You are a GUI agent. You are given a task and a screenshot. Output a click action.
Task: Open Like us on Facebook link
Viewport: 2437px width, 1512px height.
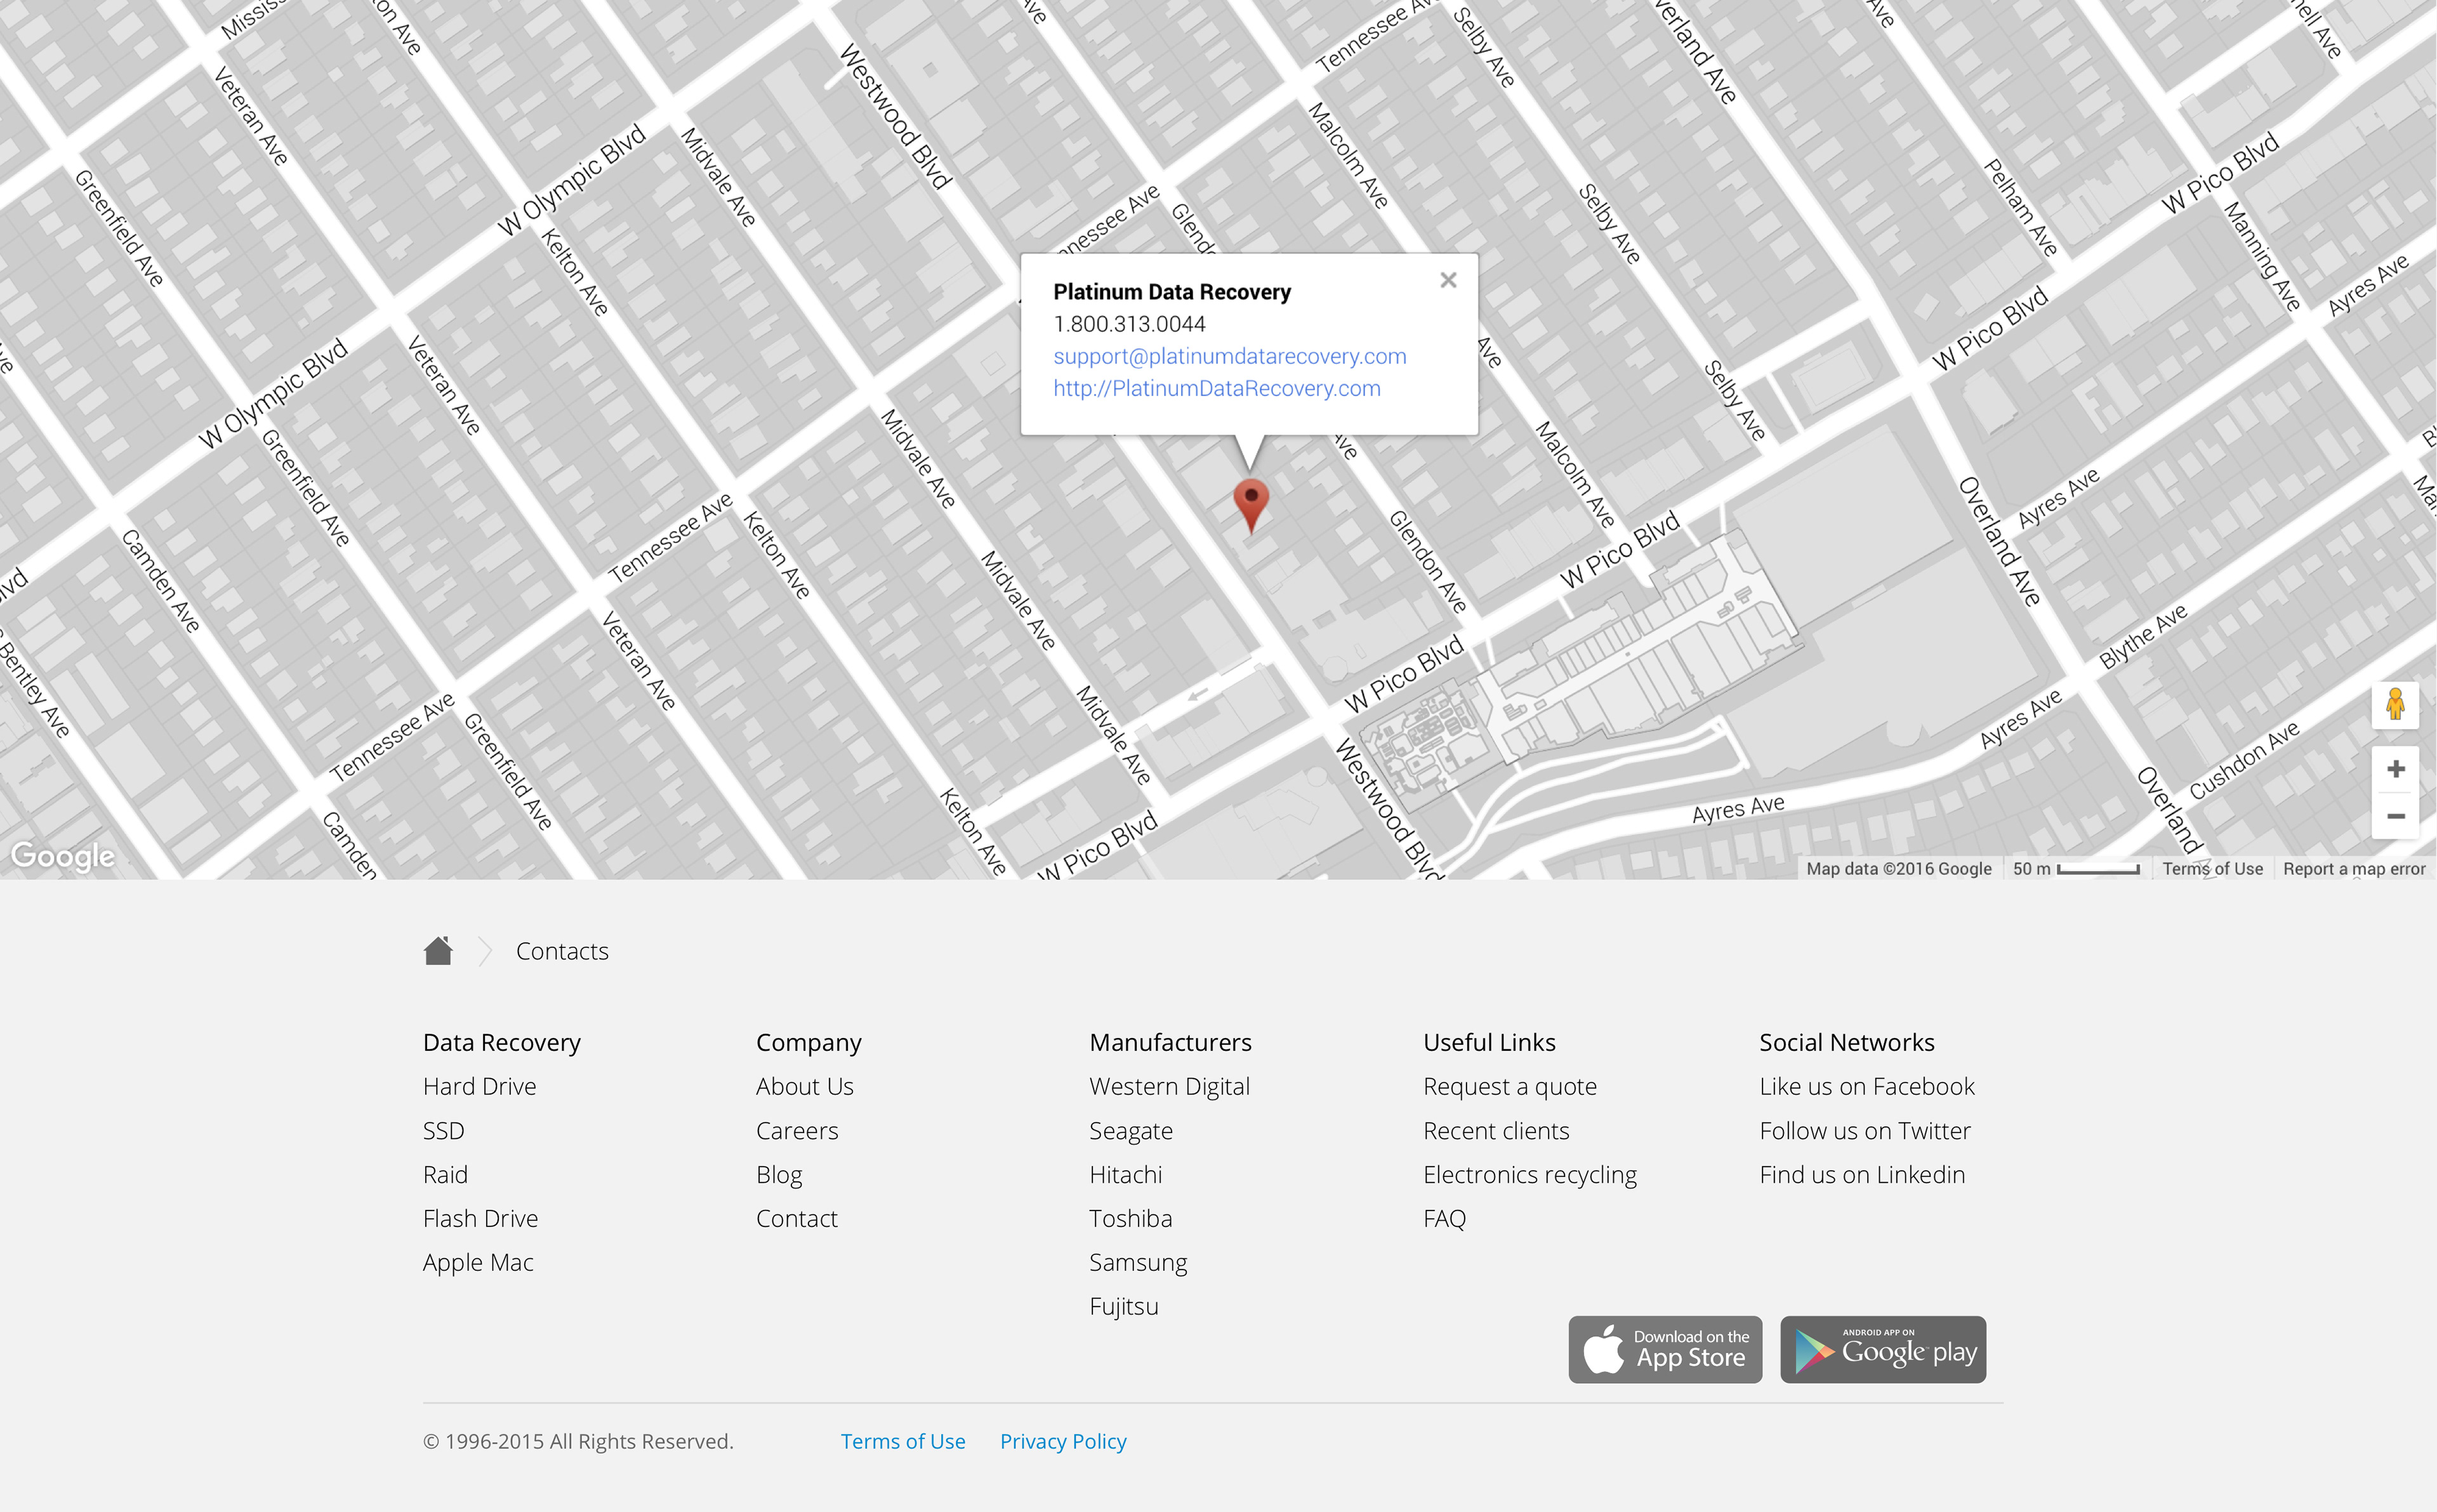tap(1866, 1086)
